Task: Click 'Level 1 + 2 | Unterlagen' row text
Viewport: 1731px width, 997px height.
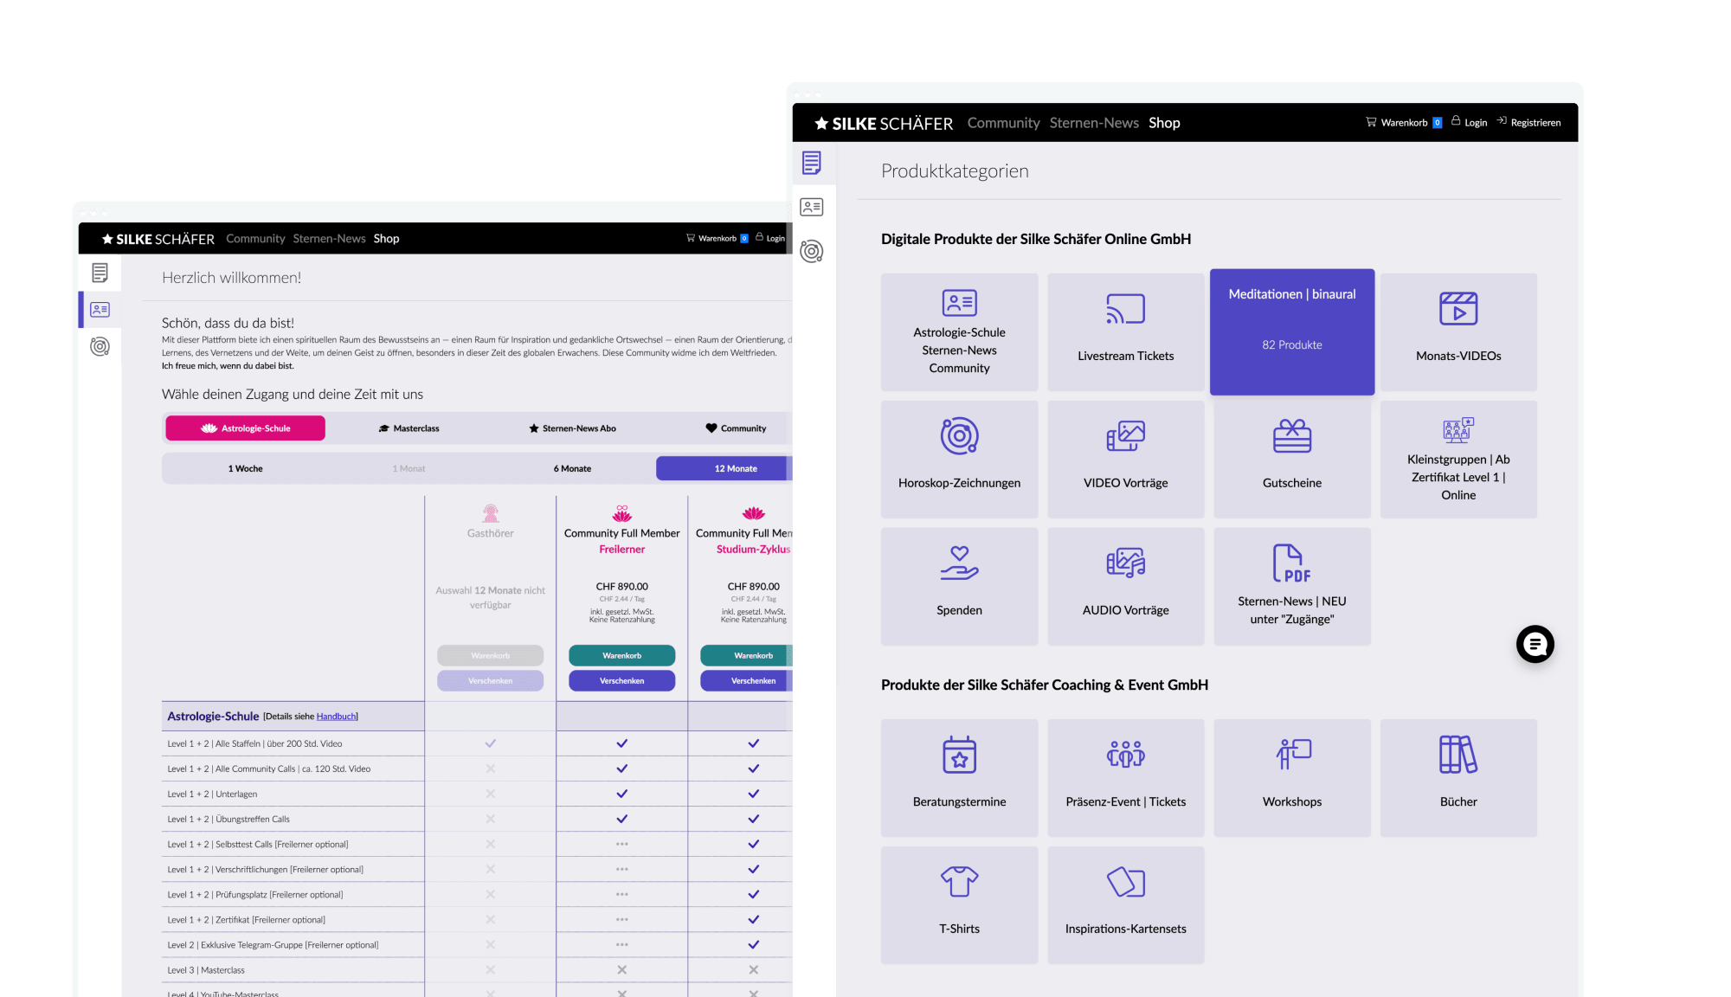Action: (212, 794)
